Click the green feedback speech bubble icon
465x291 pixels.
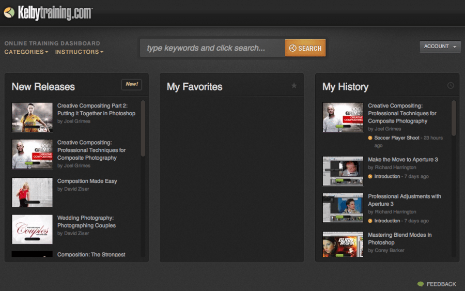coord(421,284)
